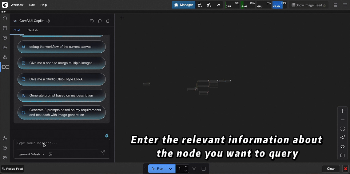350x174 pixels.
Task: Start a new chat bubble icon
Action: pos(100,21)
